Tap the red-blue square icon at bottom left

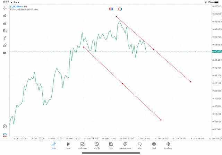[x=5, y=135]
